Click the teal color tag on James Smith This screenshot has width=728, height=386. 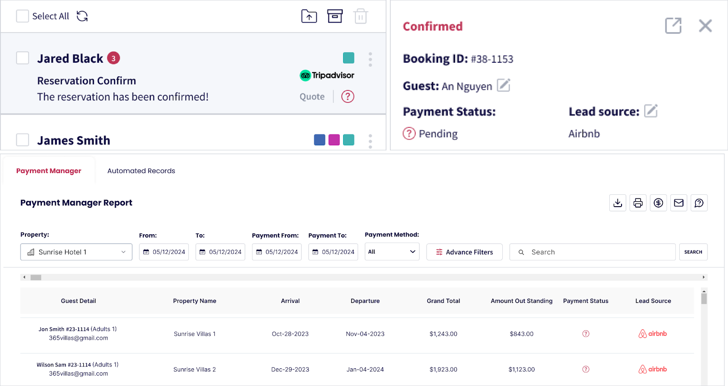click(349, 140)
